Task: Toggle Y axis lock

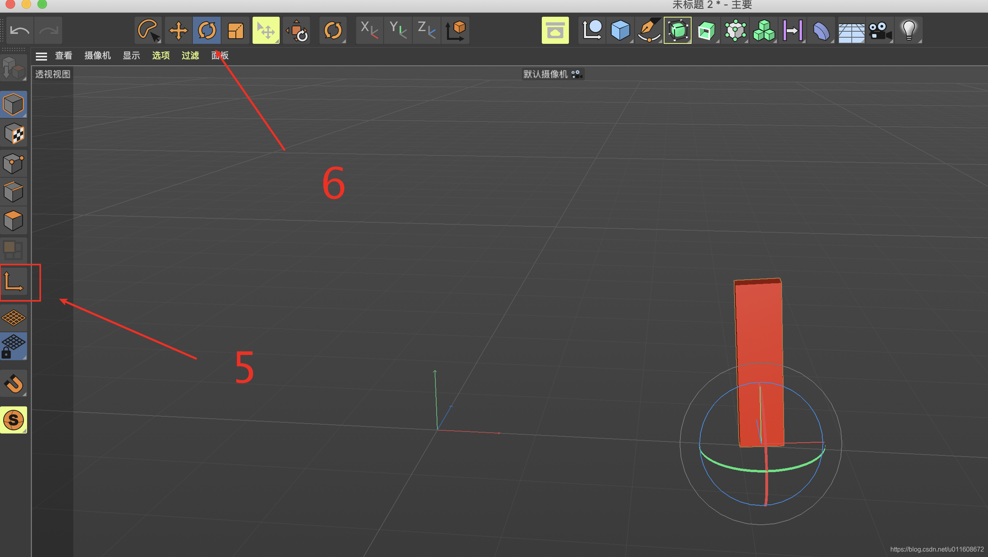Action: coord(398,31)
